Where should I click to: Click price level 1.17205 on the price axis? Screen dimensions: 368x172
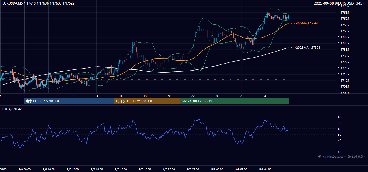click(343, 68)
